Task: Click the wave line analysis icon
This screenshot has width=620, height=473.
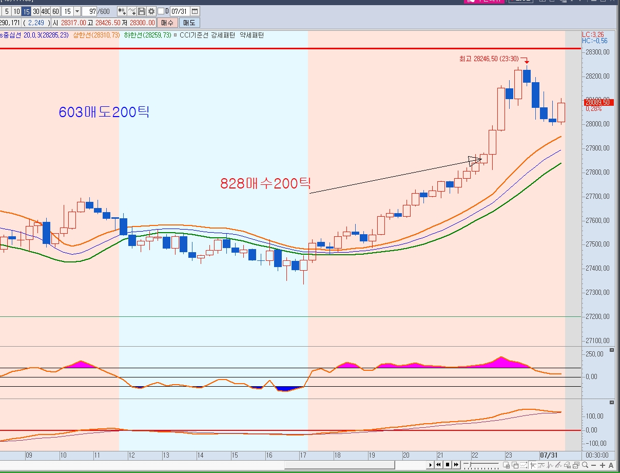Action: [550, 465]
